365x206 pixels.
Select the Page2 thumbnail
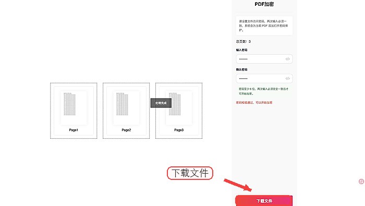[x=126, y=111]
